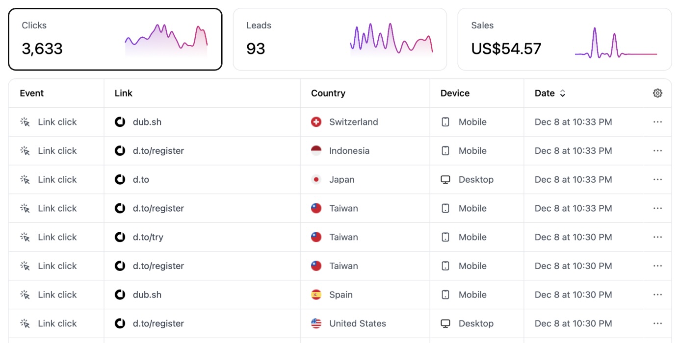This screenshot has width=680, height=343.
Task: Switch to the Leads metric card
Action: click(x=340, y=38)
